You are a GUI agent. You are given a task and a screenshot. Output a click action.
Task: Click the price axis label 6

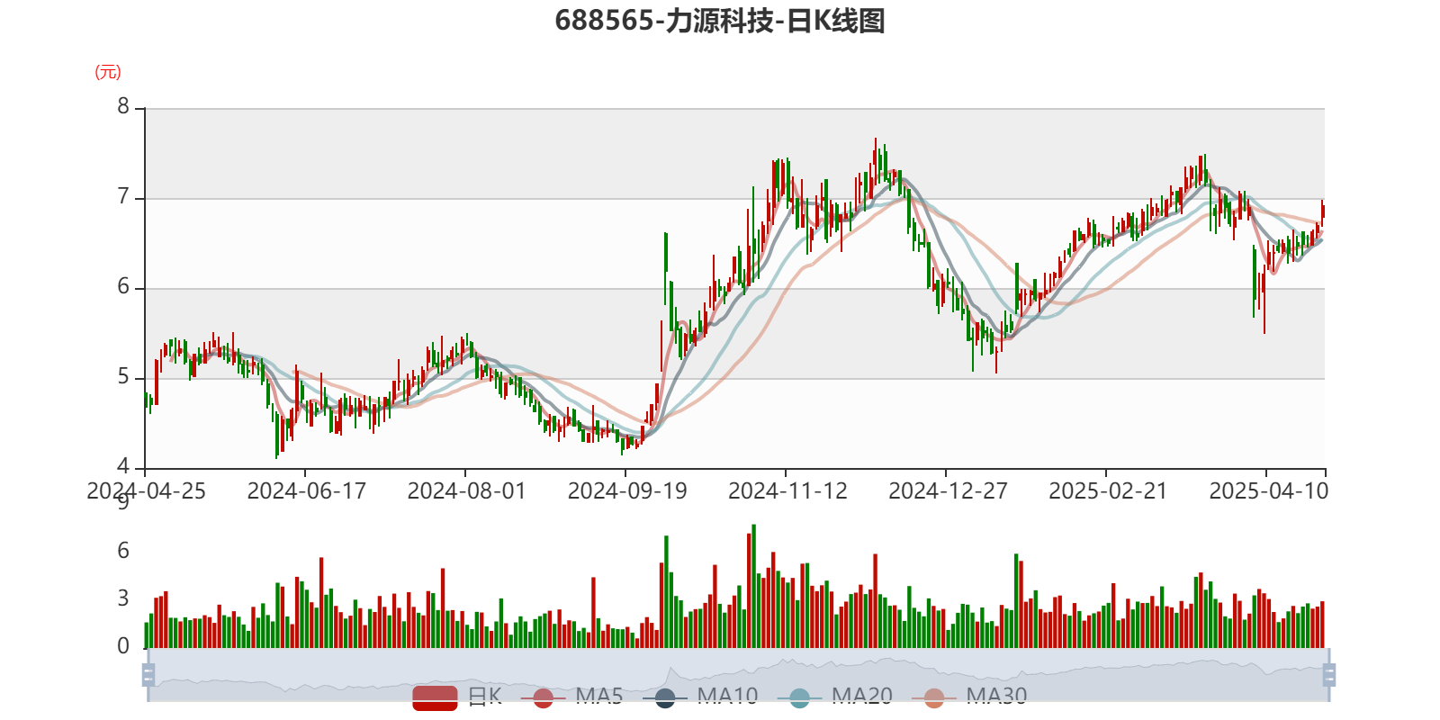point(123,287)
